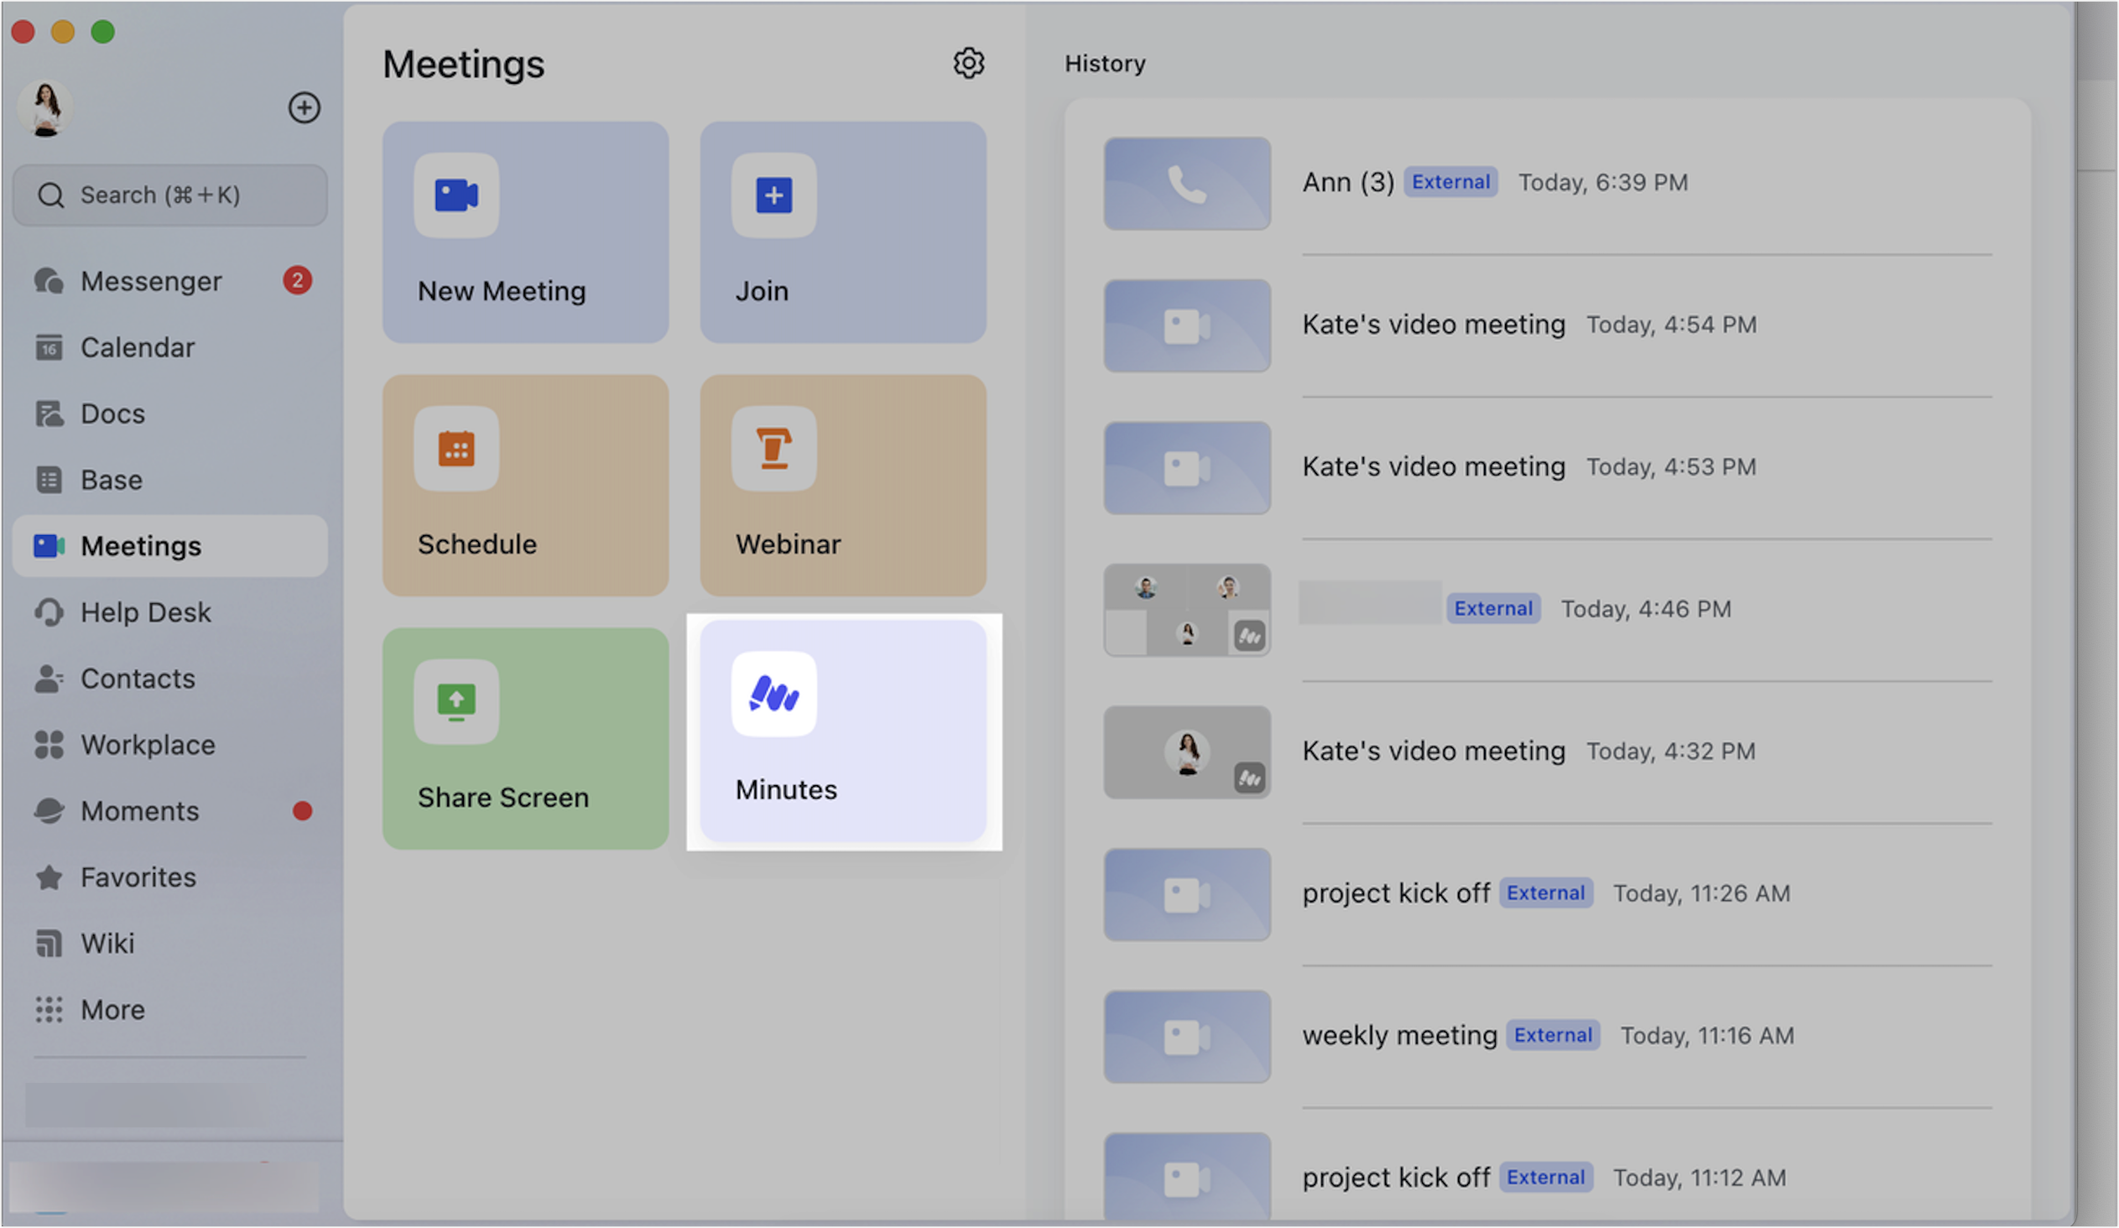Click the Share Screen tile
Image resolution: width=2119 pixels, height=1228 pixels.
coord(525,738)
